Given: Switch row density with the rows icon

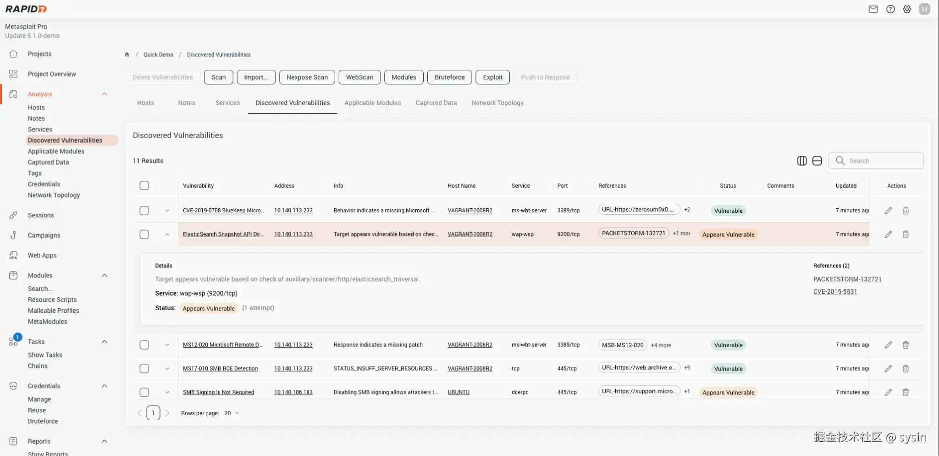Looking at the screenshot, I should pyautogui.click(x=817, y=161).
